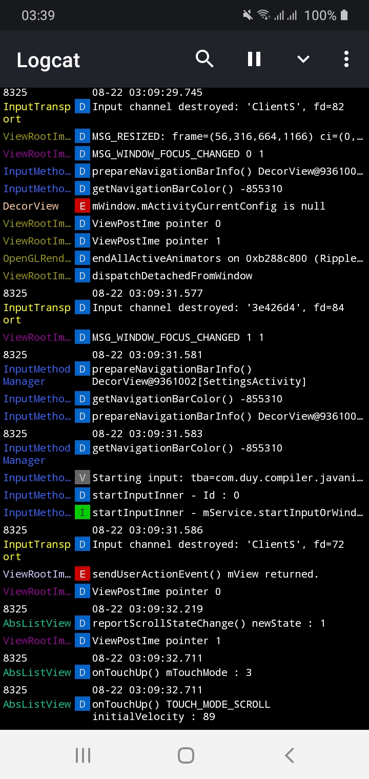Tap the red E badge on sendUserActionEvent line
This screenshot has width=369, height=779.
(82, 573)
